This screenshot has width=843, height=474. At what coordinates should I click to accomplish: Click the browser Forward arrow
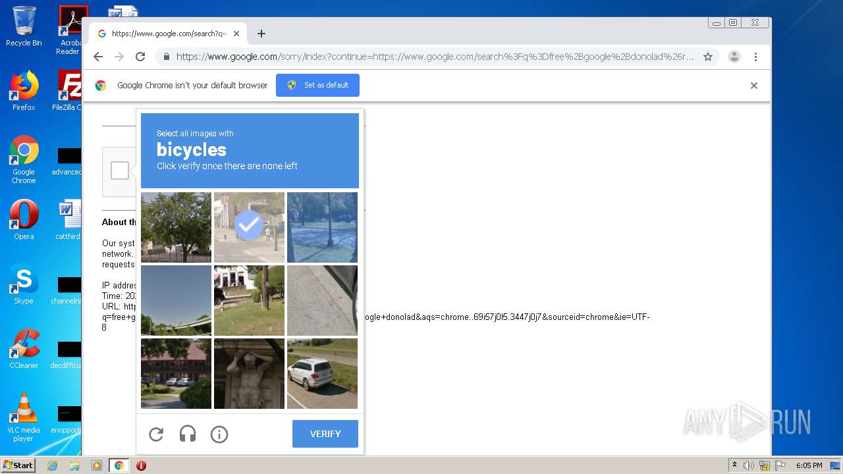pos(119,57)
